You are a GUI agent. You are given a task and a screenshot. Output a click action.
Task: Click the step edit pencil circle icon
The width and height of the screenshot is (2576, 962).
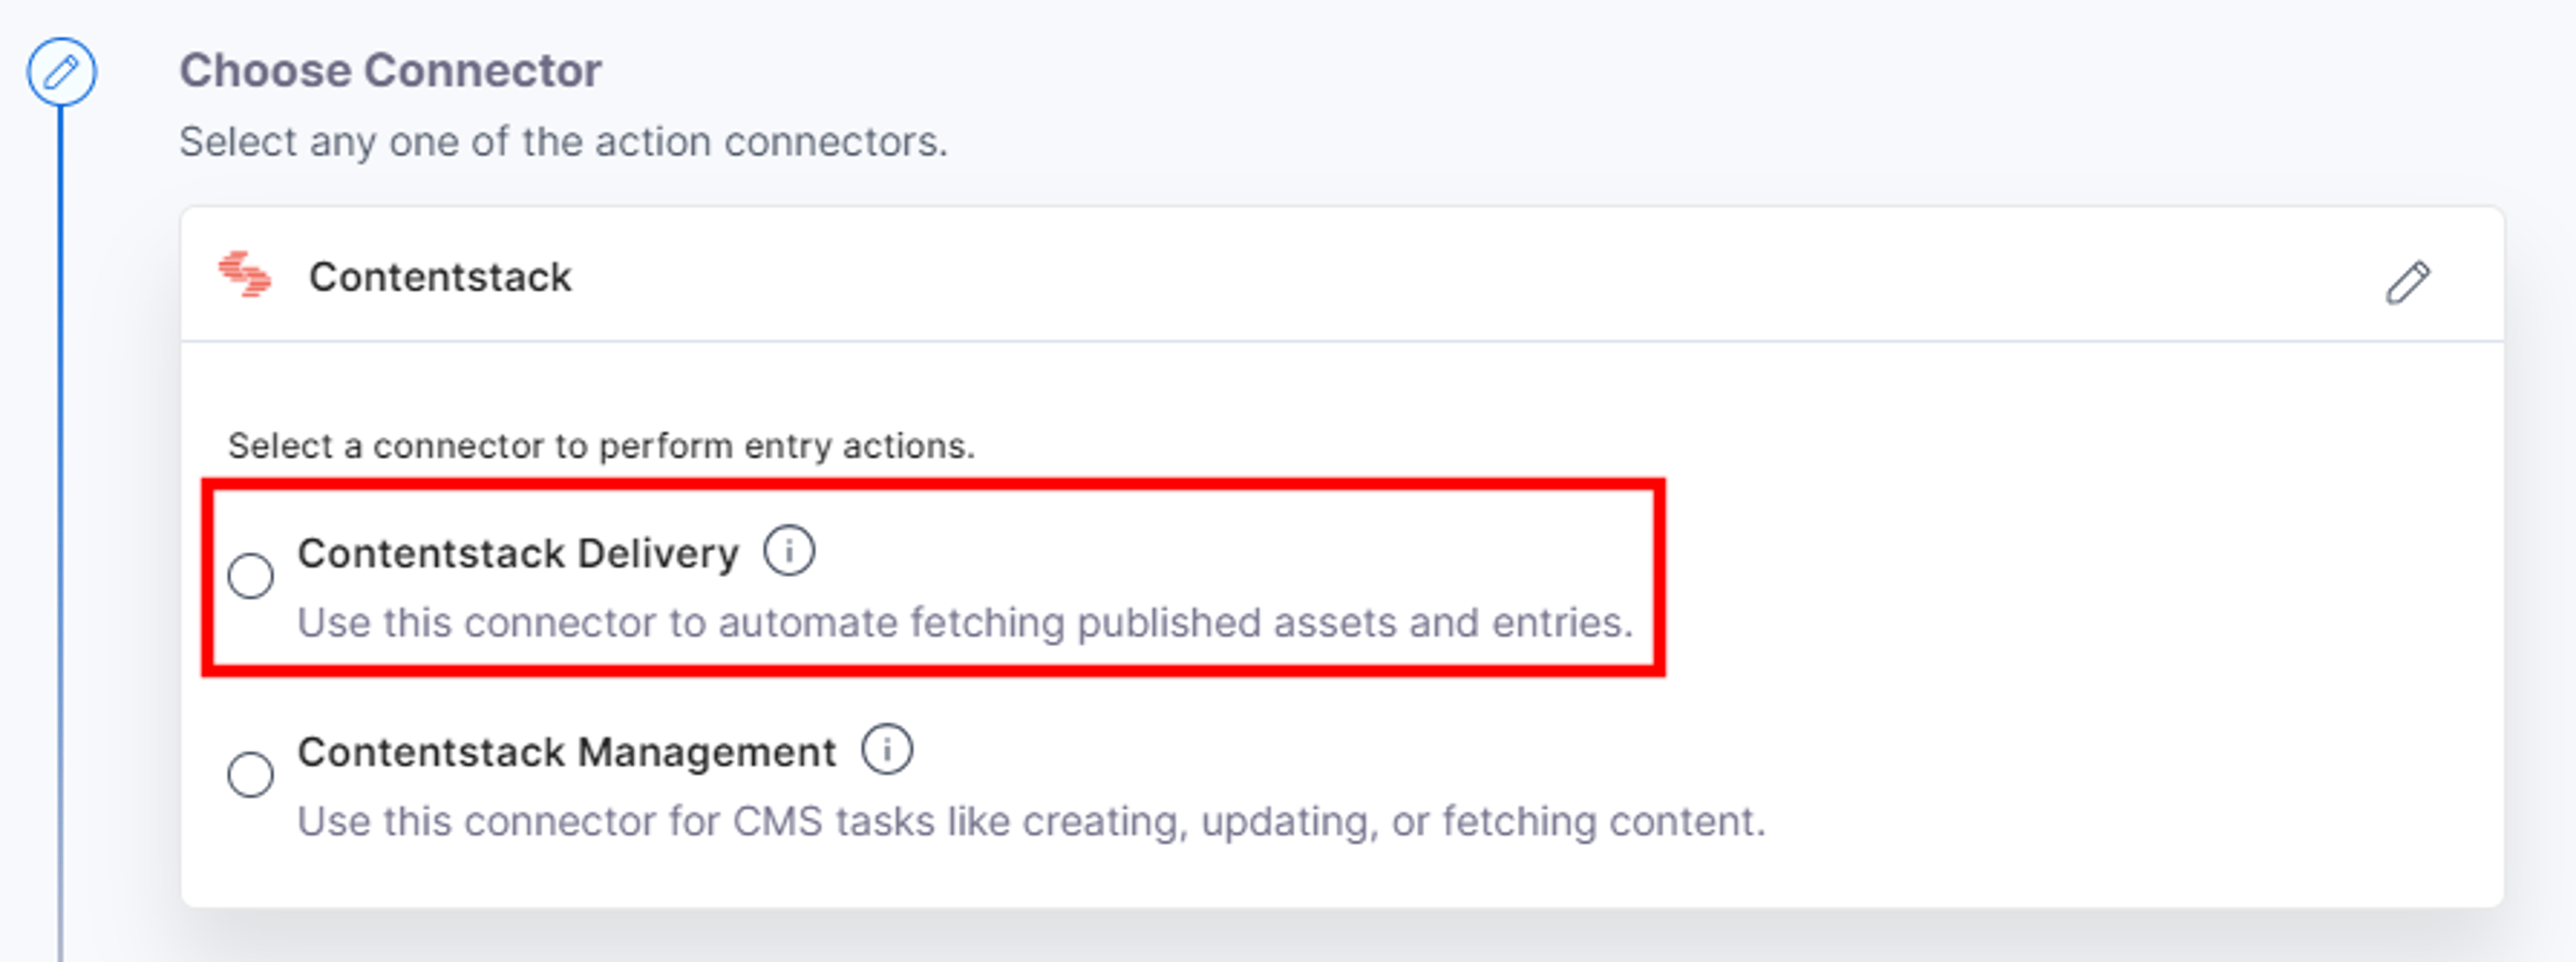tap(61, 72)
